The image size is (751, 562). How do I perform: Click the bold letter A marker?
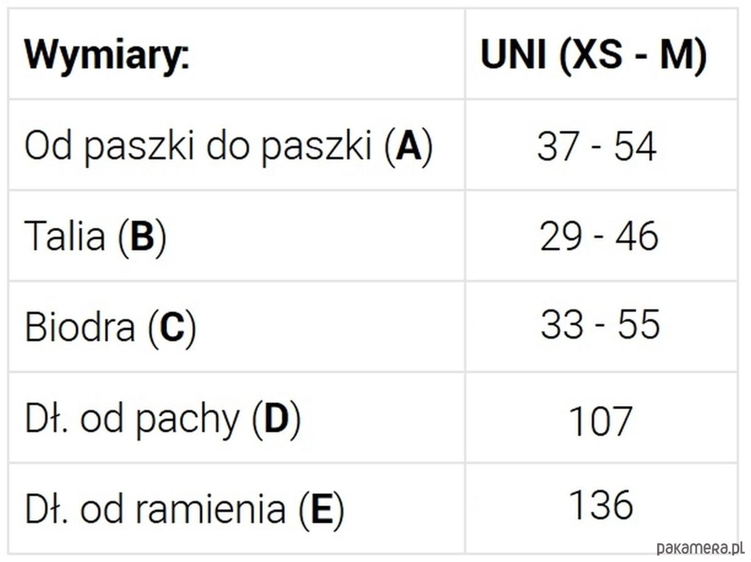pos(409,146)
